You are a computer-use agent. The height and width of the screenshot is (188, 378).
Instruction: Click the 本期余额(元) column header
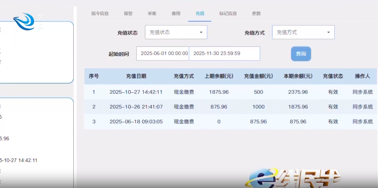(x=298, y=76)
